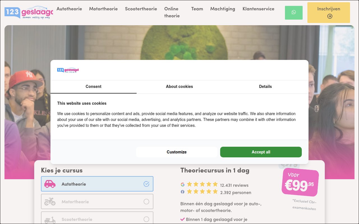359x224 pixels.
Task: Click the 12.431 reviews text
Action: 234,185
